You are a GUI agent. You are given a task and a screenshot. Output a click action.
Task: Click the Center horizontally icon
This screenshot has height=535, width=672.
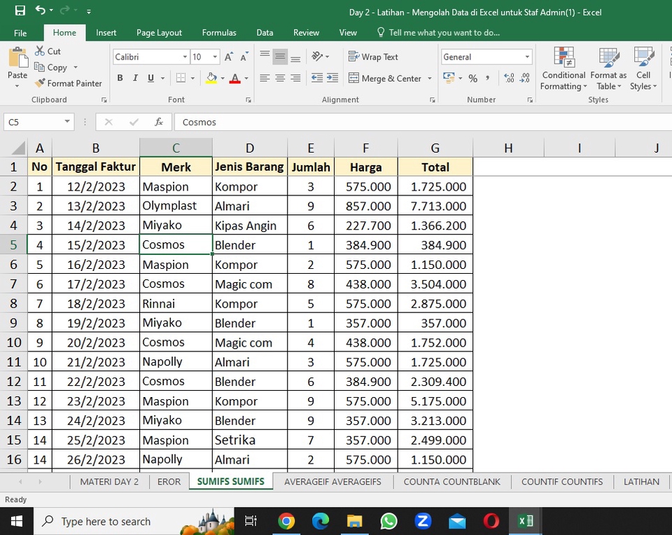click(280, 78)
